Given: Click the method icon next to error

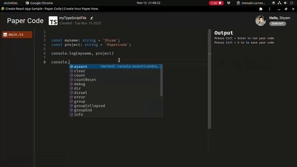Looking at the screenshot, I should click(x=71, y=97).
